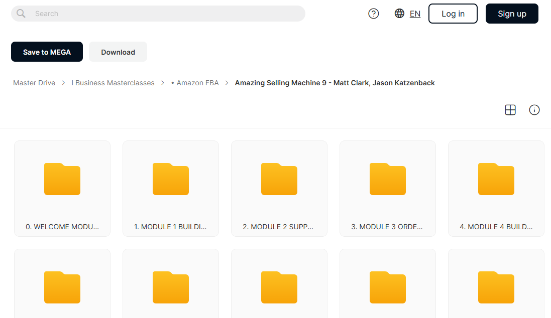Switch view with the grid layout icon
551x318 pixels.
click(510, 110)
